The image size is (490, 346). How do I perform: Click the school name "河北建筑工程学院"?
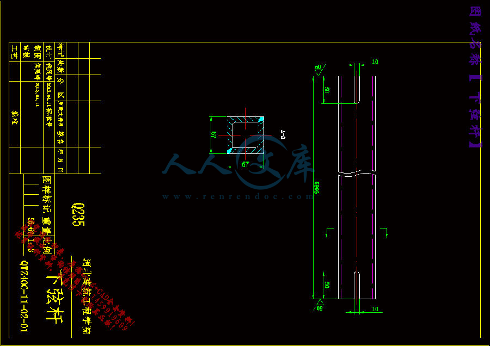pyautogui.click(x=87, y=296)
